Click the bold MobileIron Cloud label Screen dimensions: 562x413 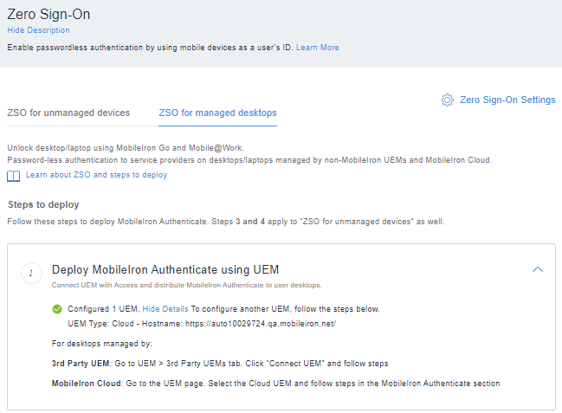point(87,383)
